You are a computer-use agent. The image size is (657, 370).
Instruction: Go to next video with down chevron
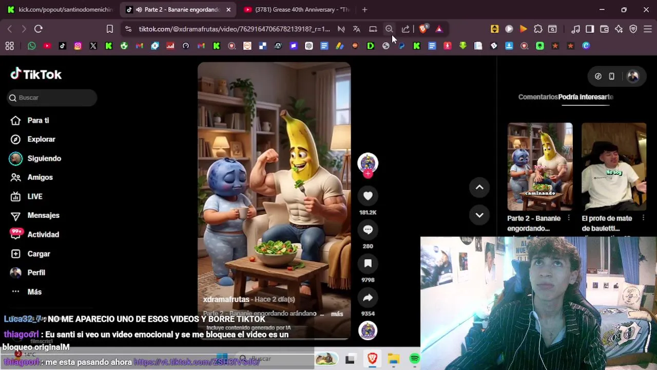(x=479, y=215)
